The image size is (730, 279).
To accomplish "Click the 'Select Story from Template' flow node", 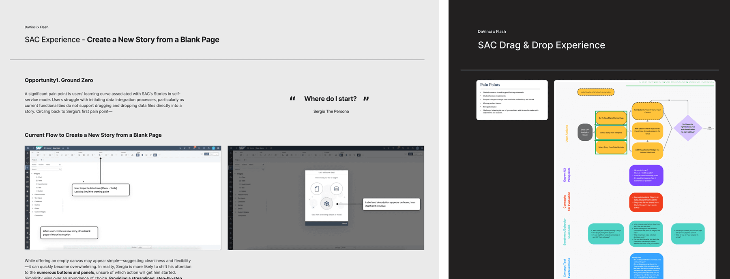I will pyautogui.click(x=611, y=133).
